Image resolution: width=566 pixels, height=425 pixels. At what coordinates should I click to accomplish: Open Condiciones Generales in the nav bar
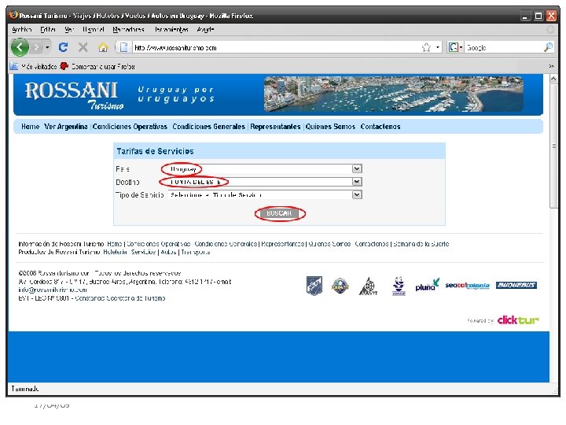[x=208, y=127]
